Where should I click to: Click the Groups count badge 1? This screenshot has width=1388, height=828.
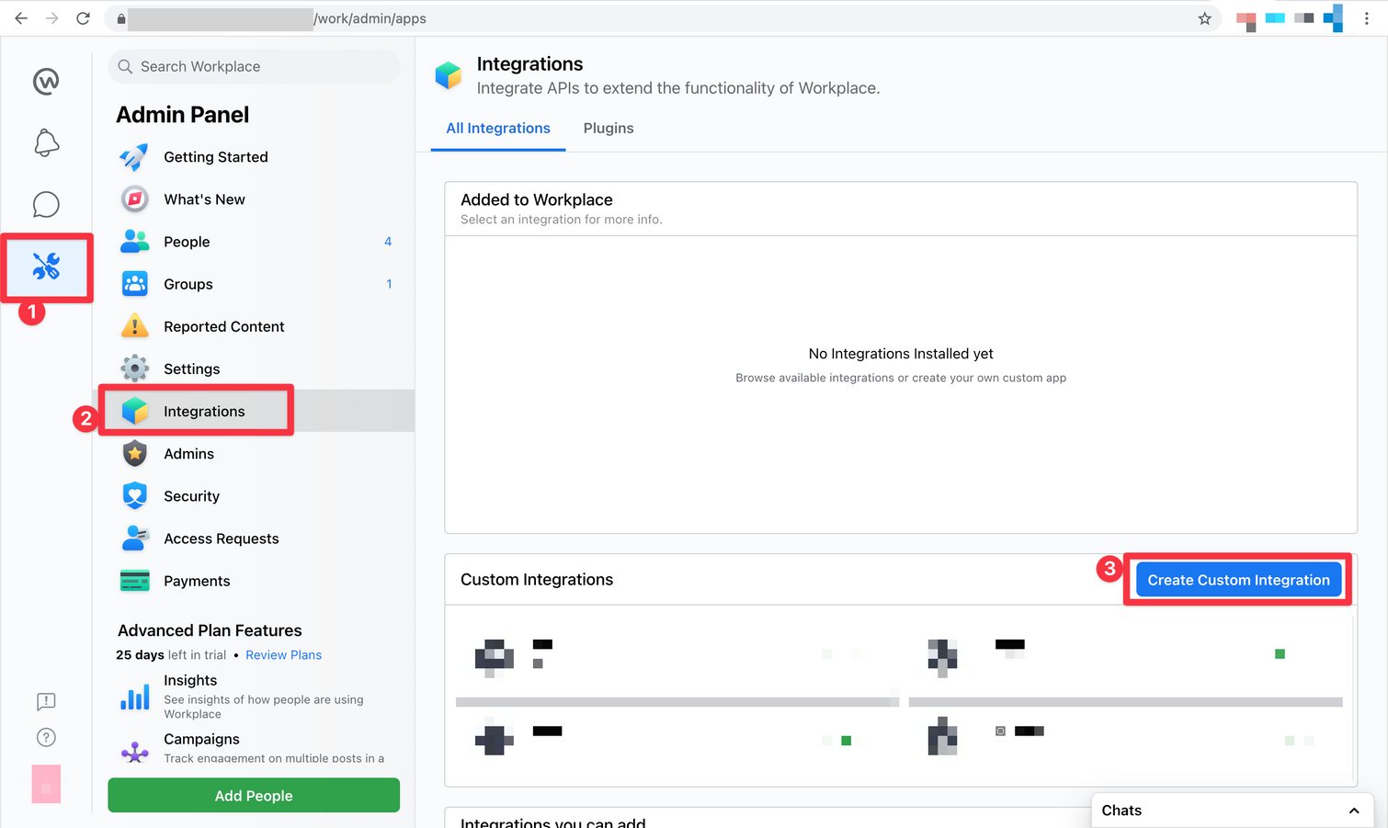click(x=389, y=284)
